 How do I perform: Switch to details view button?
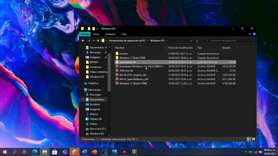248,139
